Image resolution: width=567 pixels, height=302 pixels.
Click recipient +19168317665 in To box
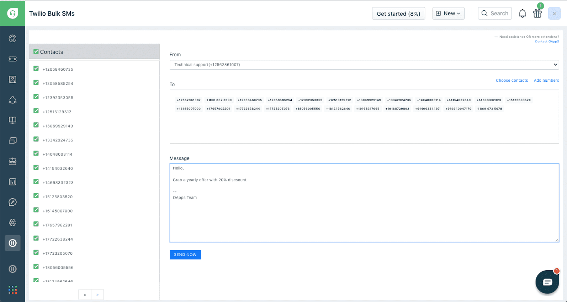[x=368, y=109]
